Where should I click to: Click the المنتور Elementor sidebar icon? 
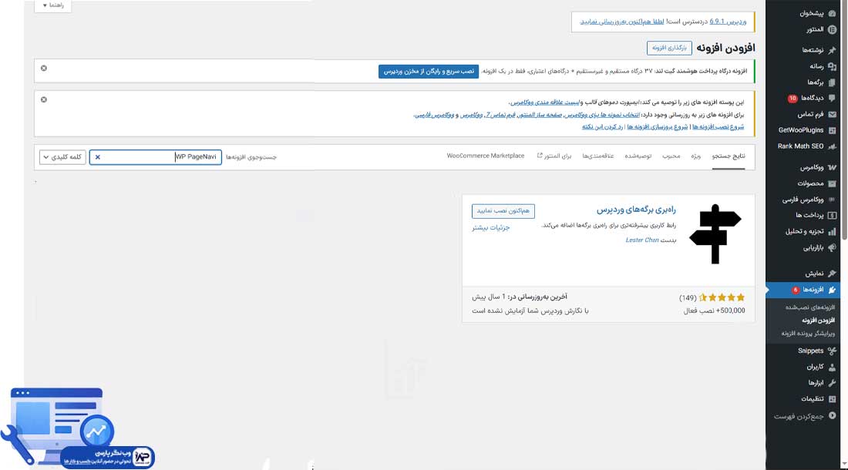[832, 29]
